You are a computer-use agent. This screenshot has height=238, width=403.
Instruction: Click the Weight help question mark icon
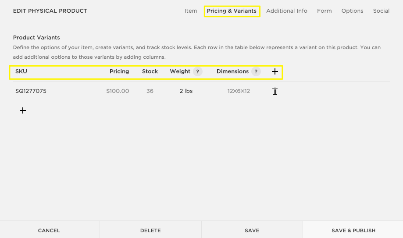click(197, 71)
